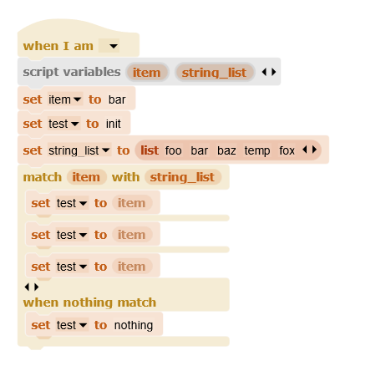Click the 'init' value input field
Viewport: 391px width, 371px height.
click(114, 124)
